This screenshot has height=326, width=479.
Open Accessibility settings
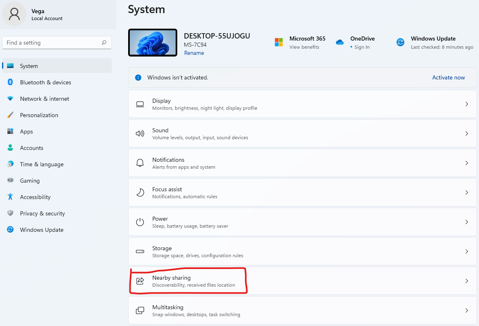click(x=57, y=197)
